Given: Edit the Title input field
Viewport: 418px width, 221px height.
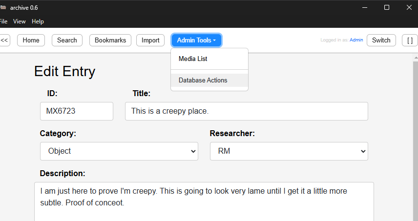Looking at the screenshot, I should [247, 111].
